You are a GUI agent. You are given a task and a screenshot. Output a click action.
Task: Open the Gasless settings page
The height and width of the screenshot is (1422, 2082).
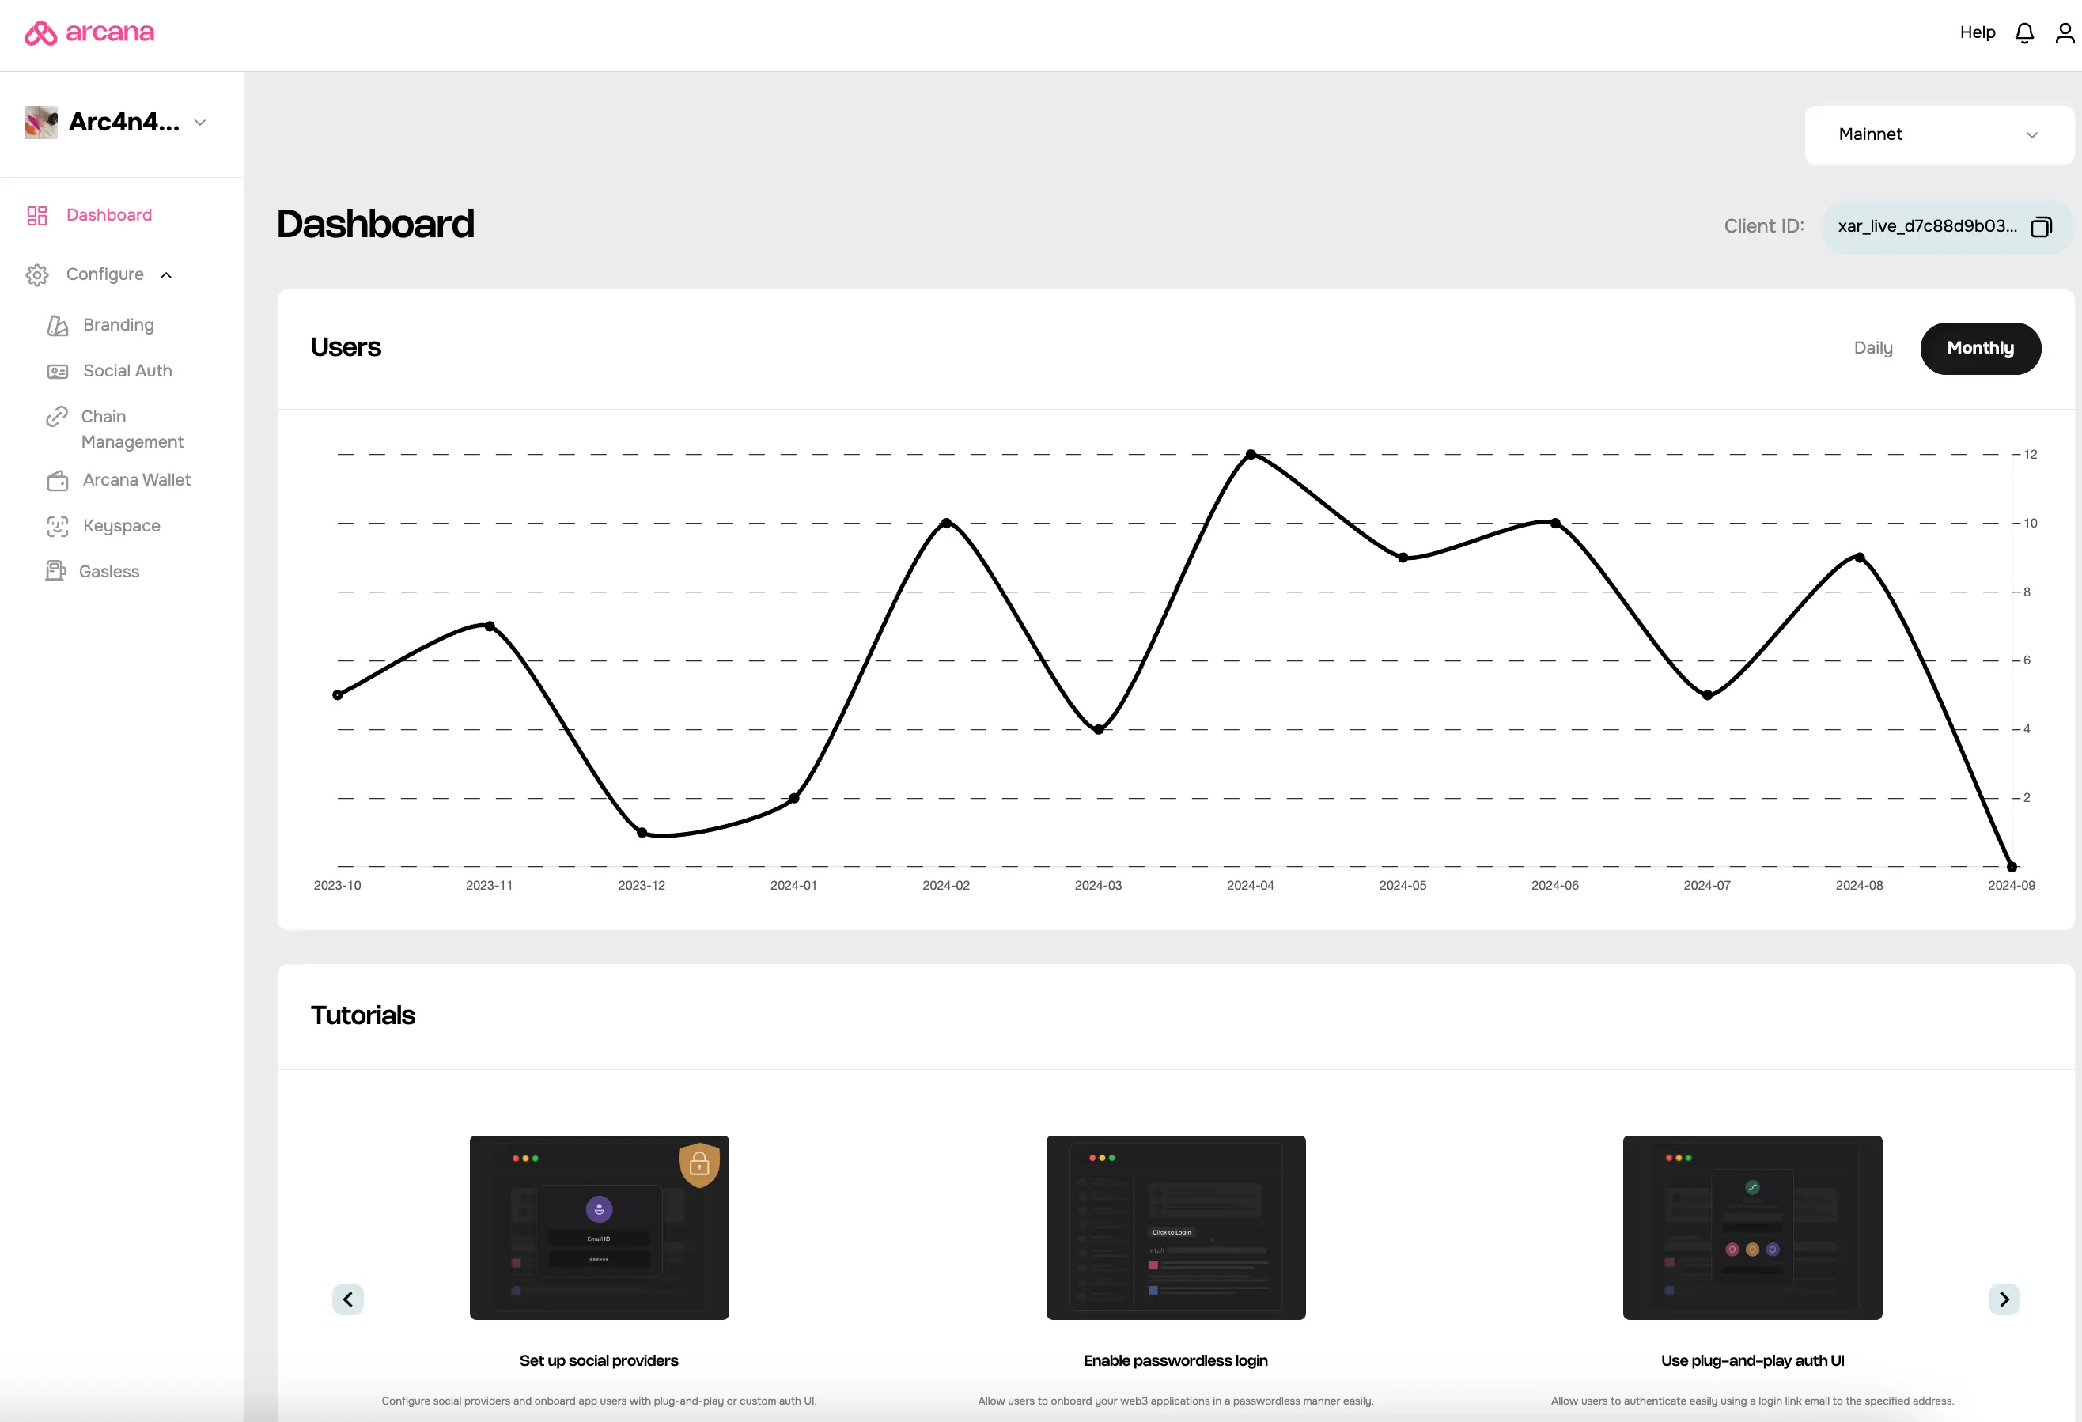pos(108,571)
